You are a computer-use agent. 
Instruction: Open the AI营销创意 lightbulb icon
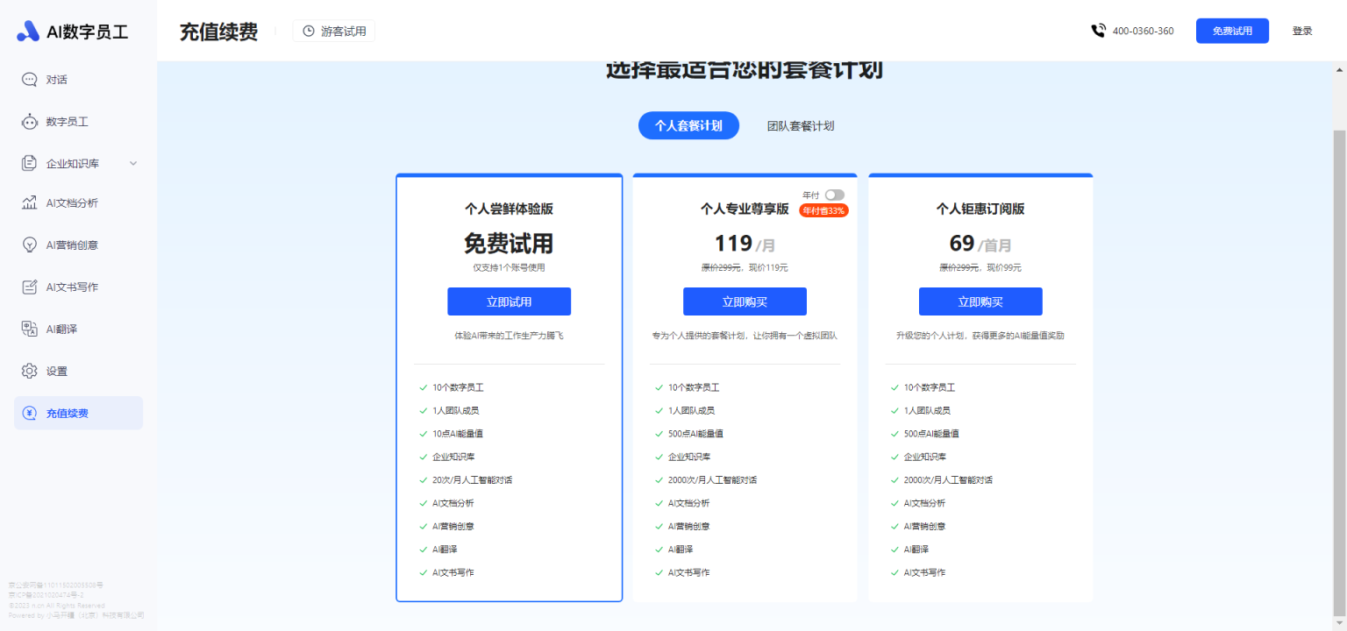(x=29, y=245)
